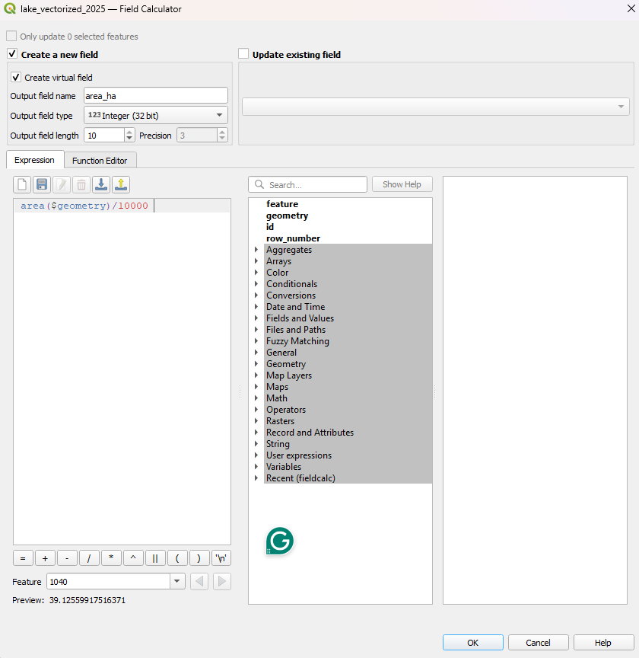639x658 pixels.
Task: Export user expressions with the upload-arrow icon
Action: point(121,184)
